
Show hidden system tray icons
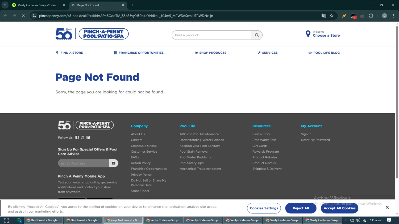tap(346, 220)
